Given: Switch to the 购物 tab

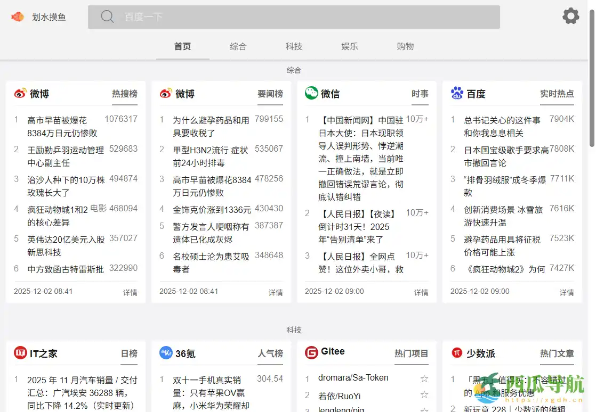Looking at the screenshot, I should click(405, 46).
